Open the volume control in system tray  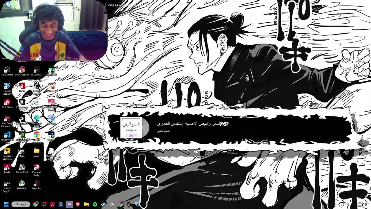347,204
